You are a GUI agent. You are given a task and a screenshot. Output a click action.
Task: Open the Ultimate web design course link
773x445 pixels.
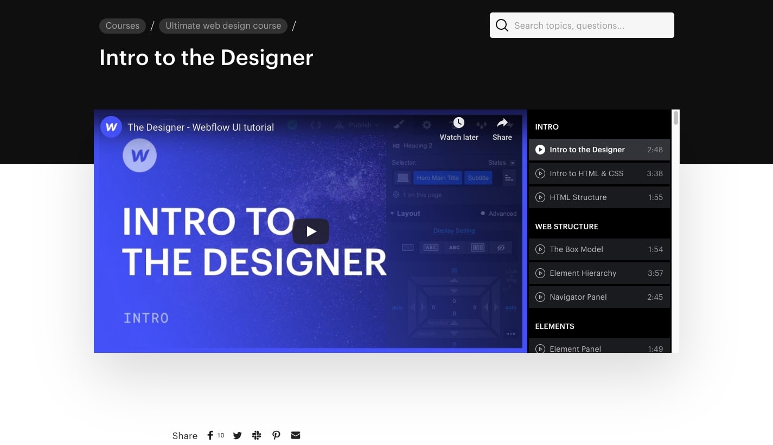pos(223,25)
